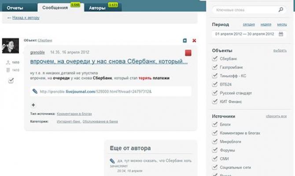Click the search magnifier icon
The height and width of the screenshot is (176, 295).
tap(281, 10)
